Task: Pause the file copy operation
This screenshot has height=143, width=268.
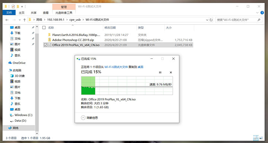Action: coord(160,72)
